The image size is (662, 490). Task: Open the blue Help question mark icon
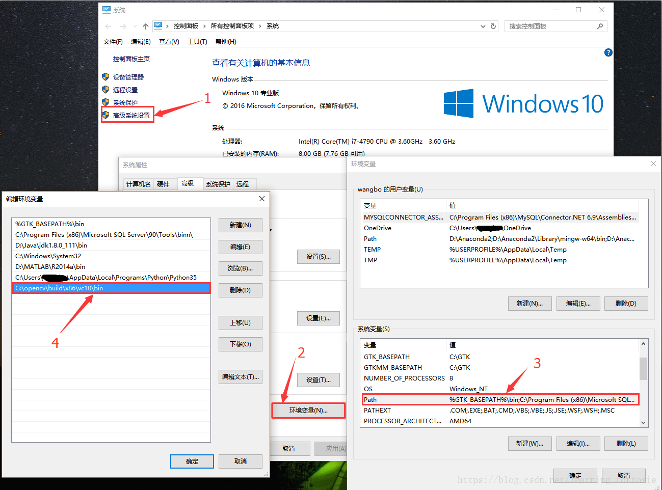click(x=608, y=52)
